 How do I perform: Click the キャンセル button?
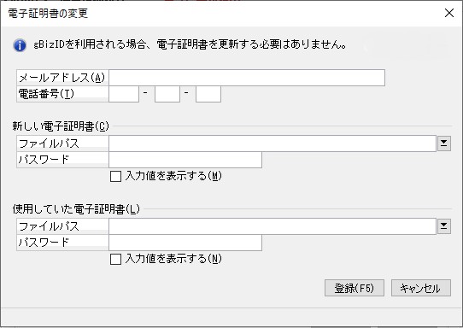coord(421,288)
